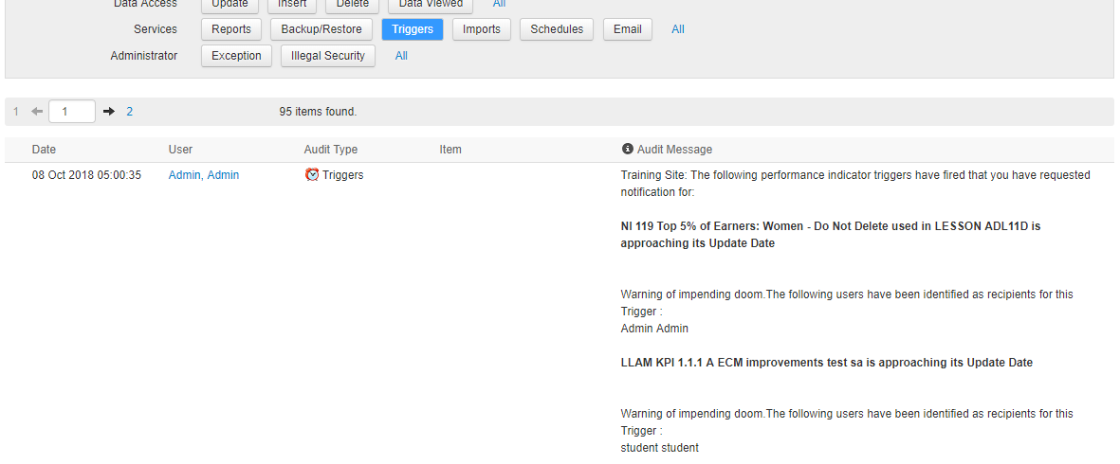Toggle the Schedules filter button

(557, 29)
